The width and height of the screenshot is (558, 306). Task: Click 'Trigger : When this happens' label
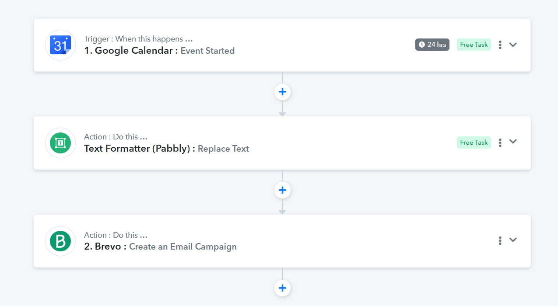click(138, 39)
